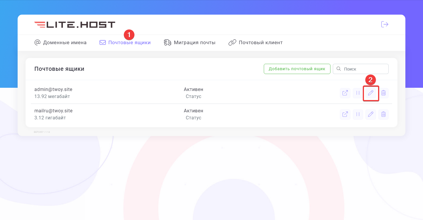The image size is (423, 220).
Task: Click the LITE.HOST logo
Action: (75, 25)
